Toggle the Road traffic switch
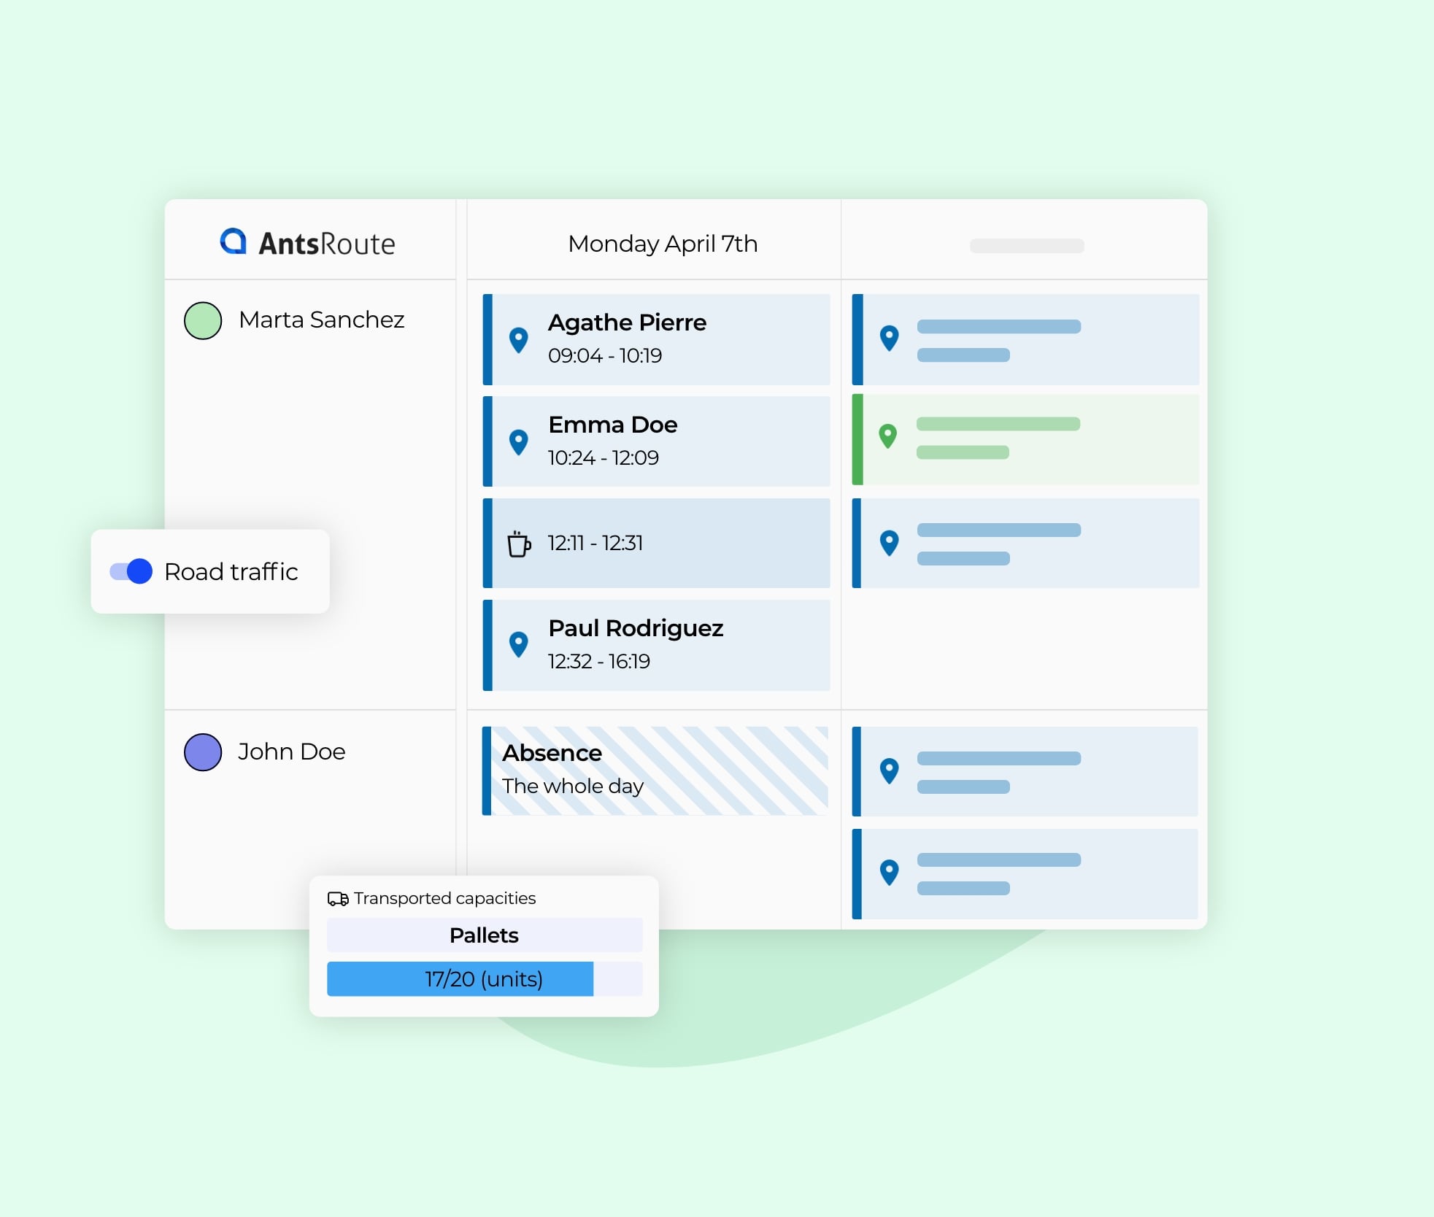The width and height of the screenshot is (1434, 1217). click(131, 571)
